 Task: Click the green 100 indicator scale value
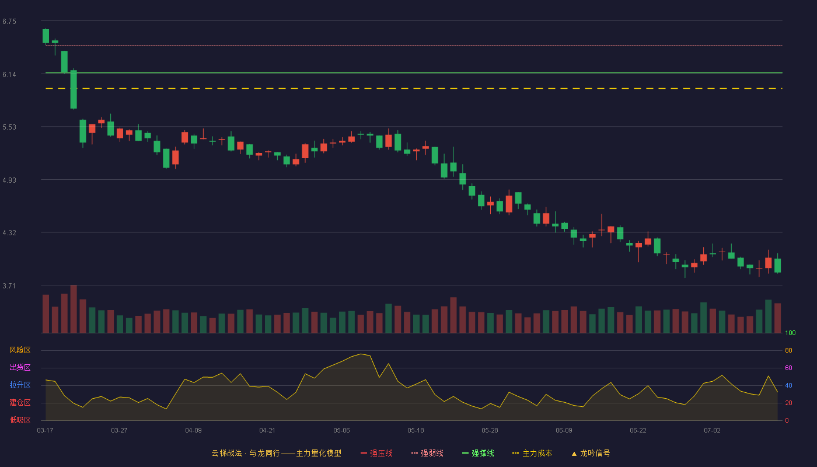pyautogui.click(x=790, y=333)
